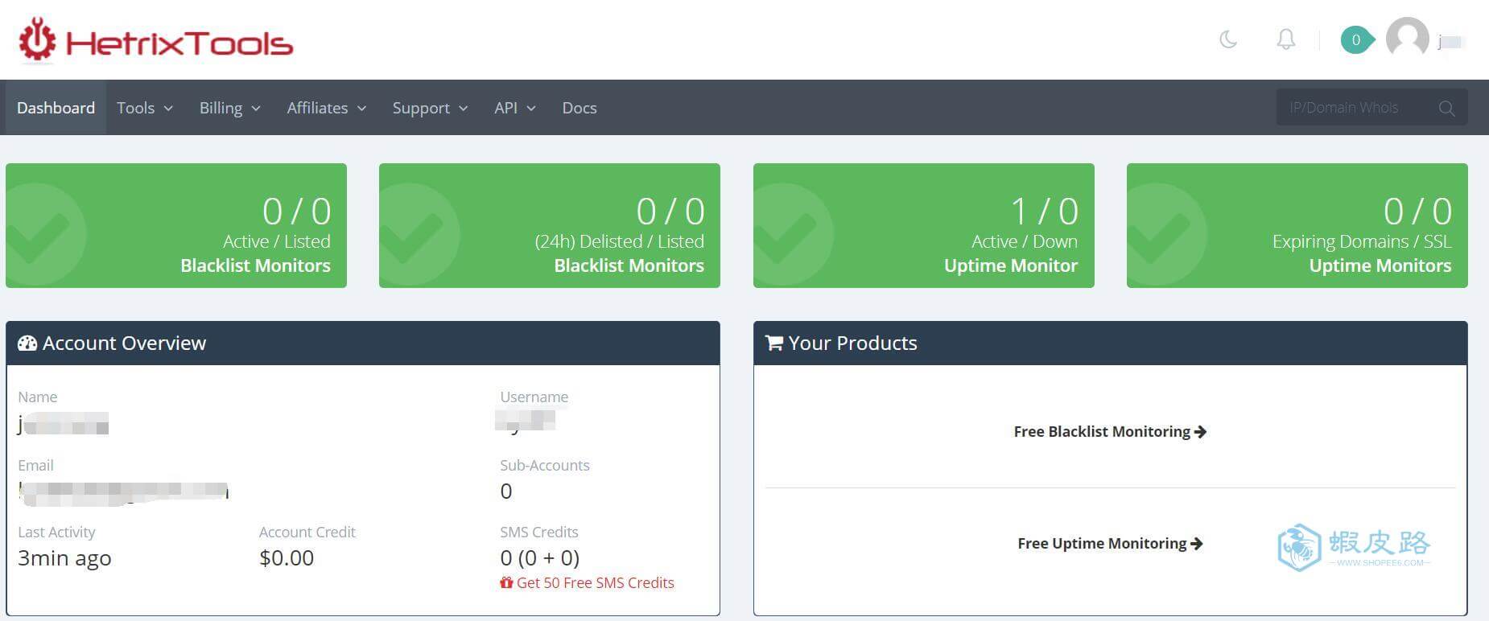Viewport: 1489px width, 621px height.
Task: Expand the API dropdown menu
Action: pyautogui.click(x=515, y=108)
